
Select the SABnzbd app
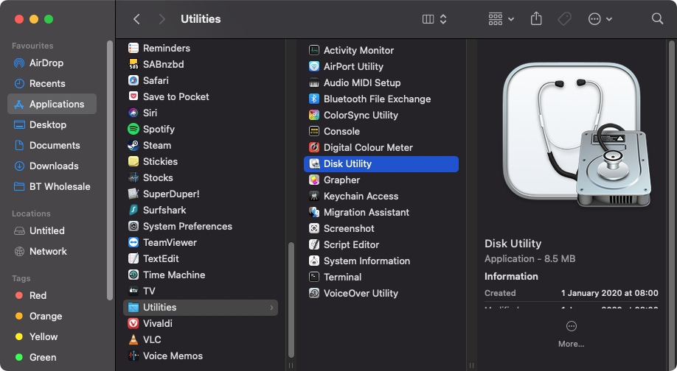(x=201, y=64)
